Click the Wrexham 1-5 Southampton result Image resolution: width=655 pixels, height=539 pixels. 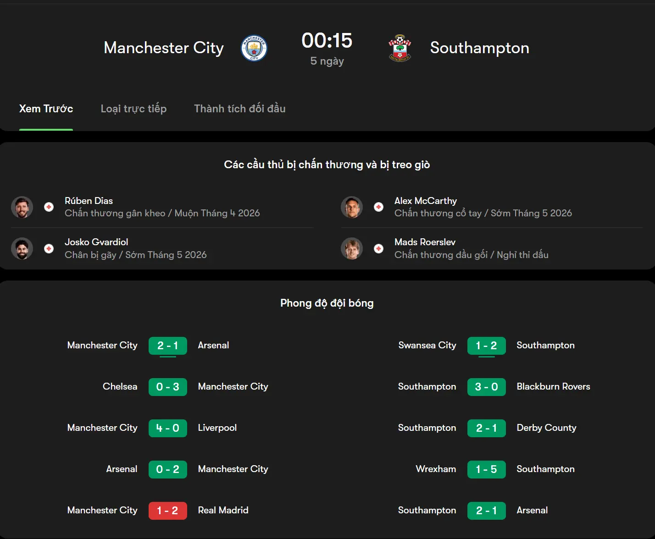pyautogui.click(x=486, y=469)
